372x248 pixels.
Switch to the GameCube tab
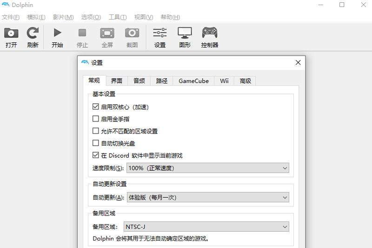(x=193, y=81)
